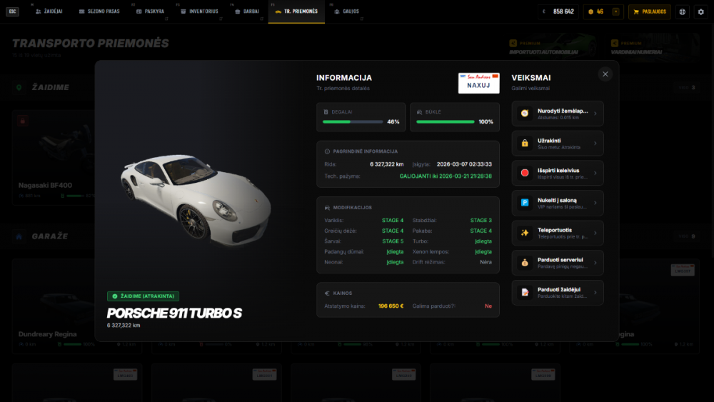The height and width of the screenshot is (402, 714).
Task: Open the settings gear icon
Action: 701,12
